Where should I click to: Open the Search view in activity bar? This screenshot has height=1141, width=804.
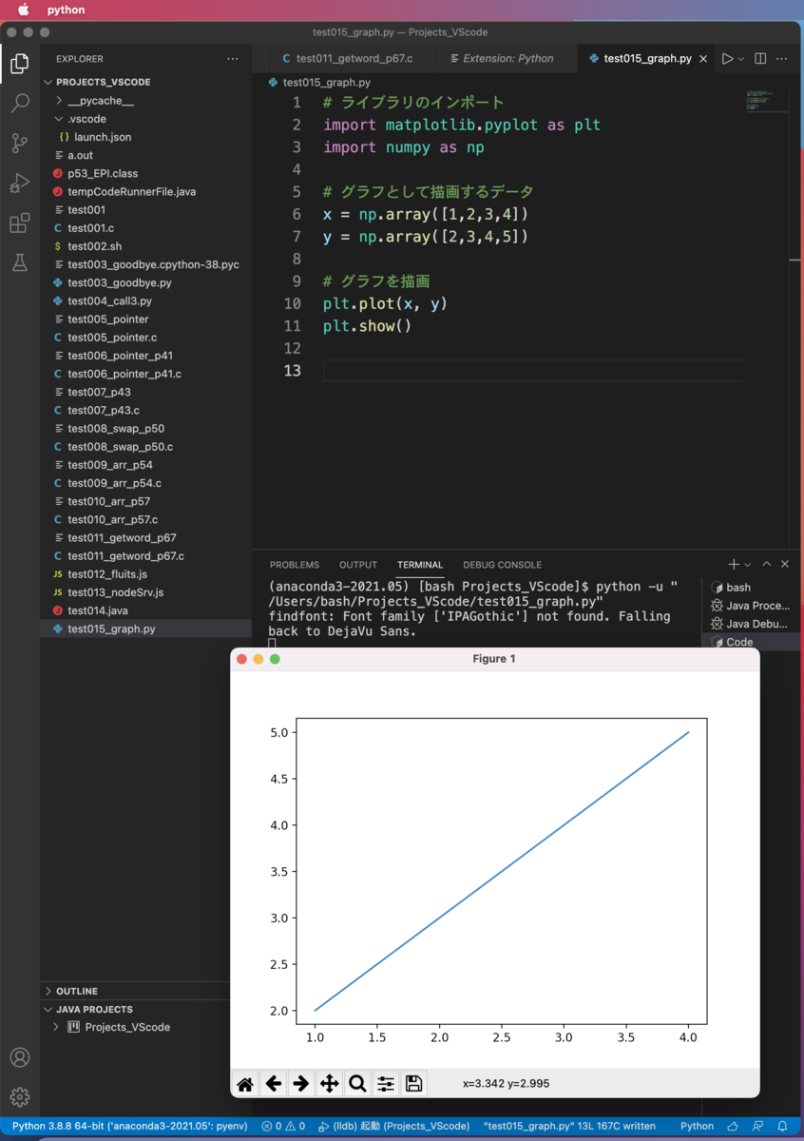[x=19, y=104]
